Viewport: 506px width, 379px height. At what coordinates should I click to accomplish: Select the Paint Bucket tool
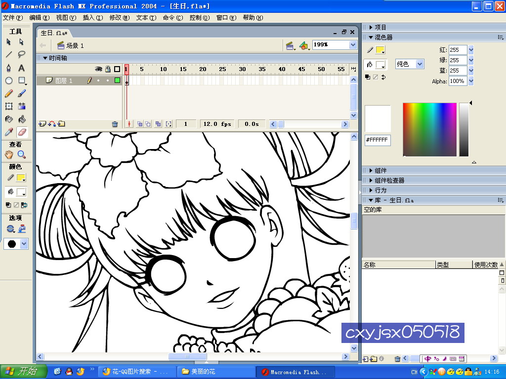pos(22,119)
